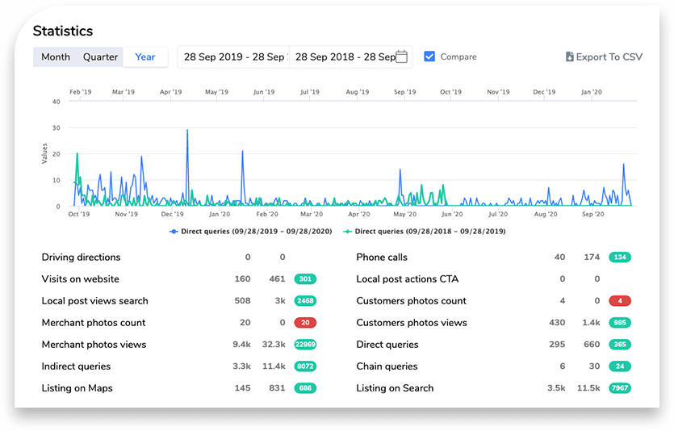Select the Driving directions metric row
The image size is (674, 431).
[81, 257]
